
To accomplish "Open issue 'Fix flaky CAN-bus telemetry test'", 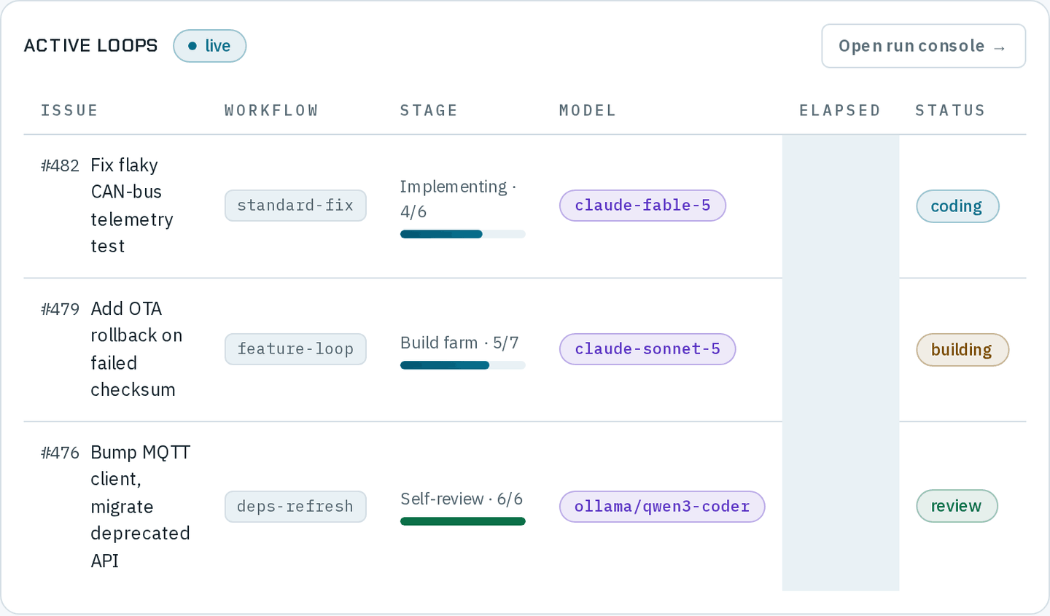I will [132, 206].
